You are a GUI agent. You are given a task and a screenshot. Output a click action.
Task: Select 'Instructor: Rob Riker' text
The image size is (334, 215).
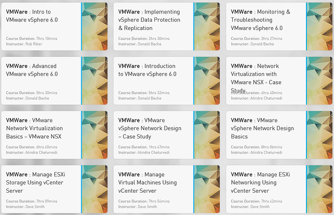(24, 44)
